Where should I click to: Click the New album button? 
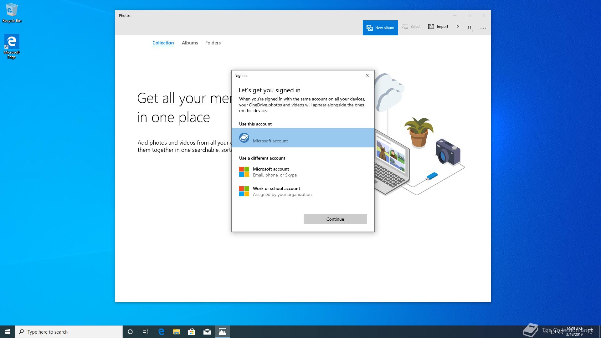380,28
